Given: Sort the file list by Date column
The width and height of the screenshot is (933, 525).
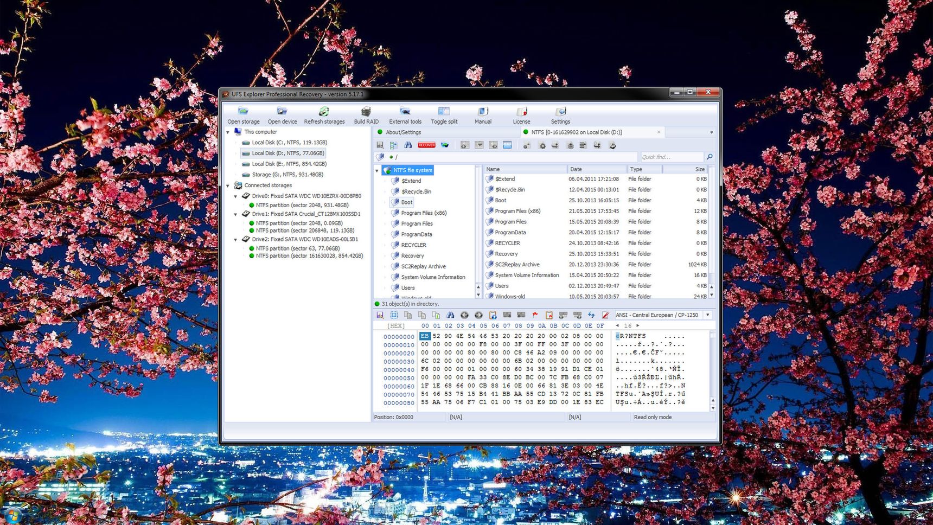Looking at the screenshot, I should 597,169.
